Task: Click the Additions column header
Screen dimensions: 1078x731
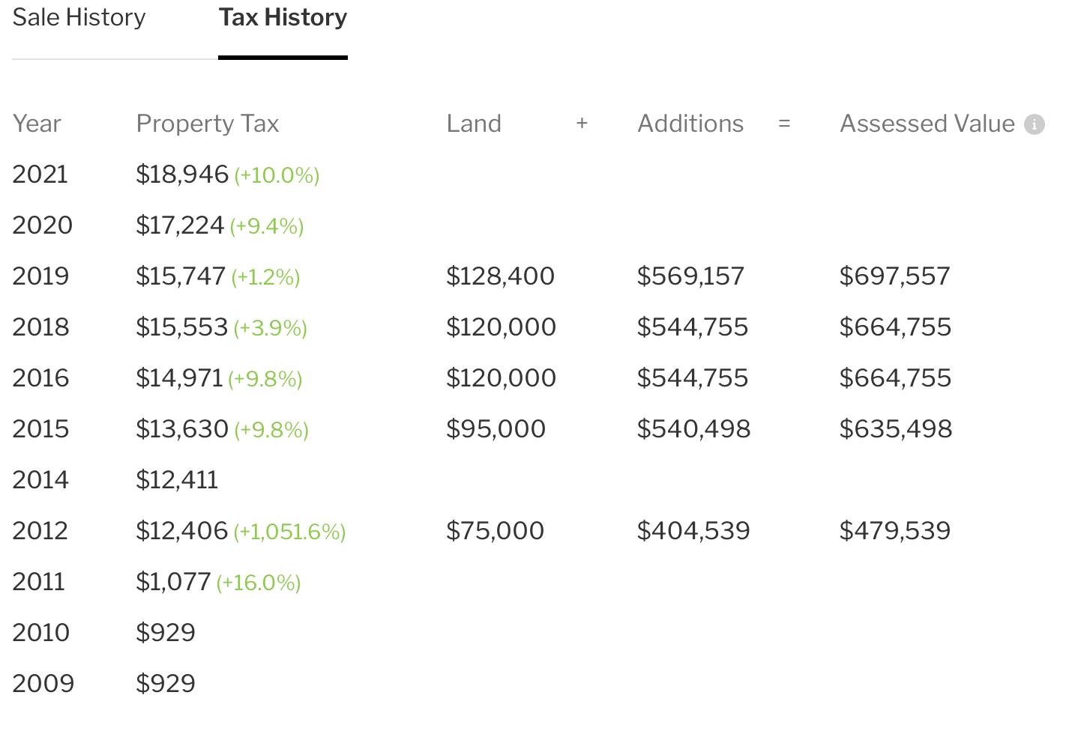Action: 690,124
